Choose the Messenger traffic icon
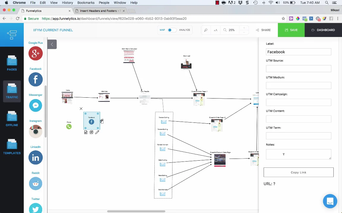342x213 pixels. coord(36,105)
